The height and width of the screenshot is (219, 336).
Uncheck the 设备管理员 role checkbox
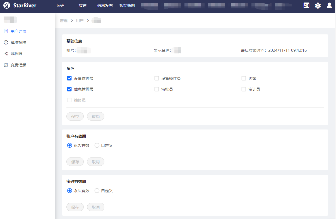69,78
